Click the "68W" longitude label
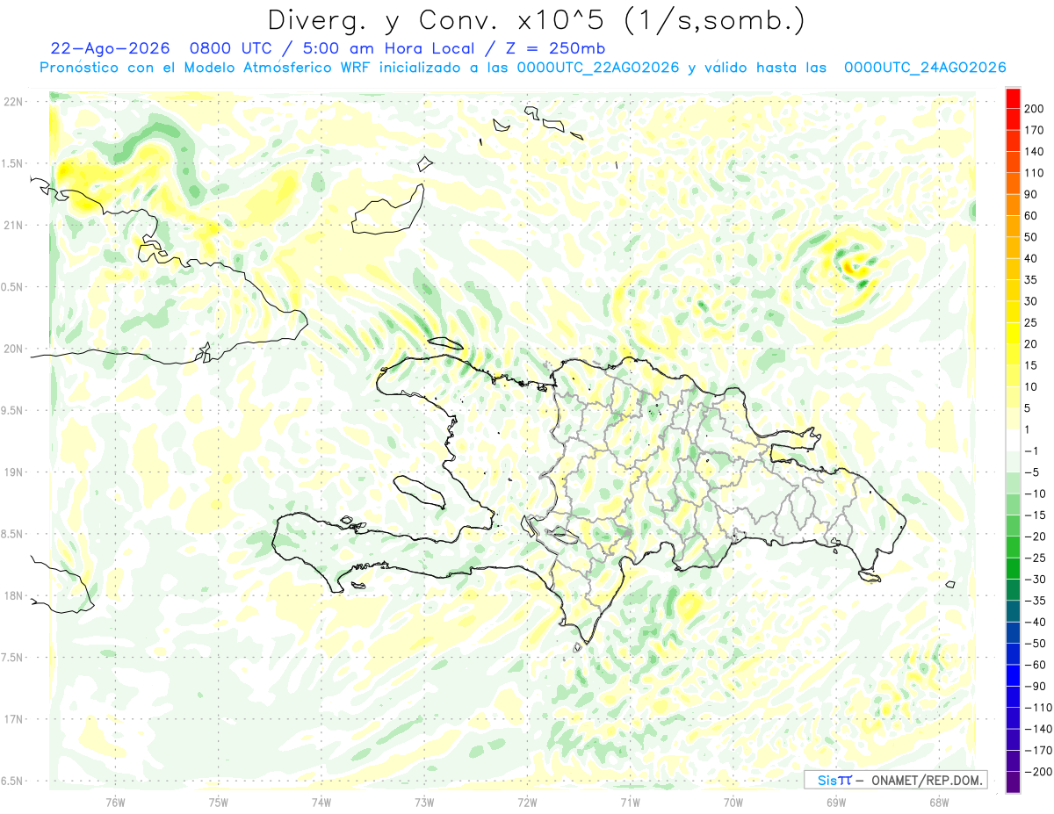 [x=939, y=802]
